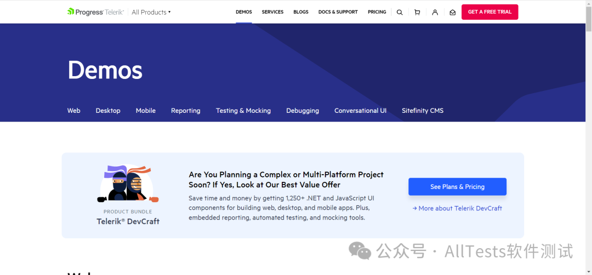Click the DevCraft ninja illustration
This screenshot has height=275, width=592.
(x=128, y=184)
